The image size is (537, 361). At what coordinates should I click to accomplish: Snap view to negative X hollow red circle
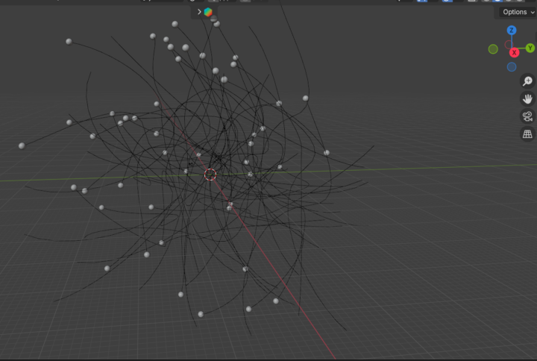(x=509, y=44)
